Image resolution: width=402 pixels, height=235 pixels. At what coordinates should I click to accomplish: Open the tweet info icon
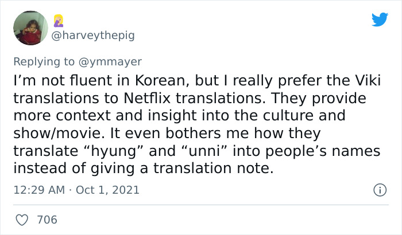pyautogui.click(x=378, y=189)
